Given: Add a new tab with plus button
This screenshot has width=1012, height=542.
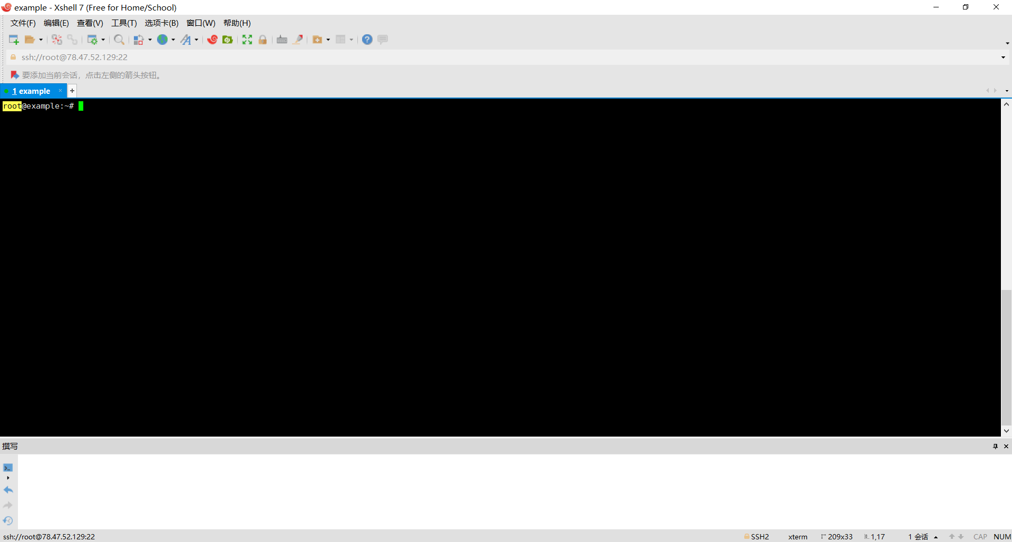Looking at the screenshot, I should [x=72, y=91].
